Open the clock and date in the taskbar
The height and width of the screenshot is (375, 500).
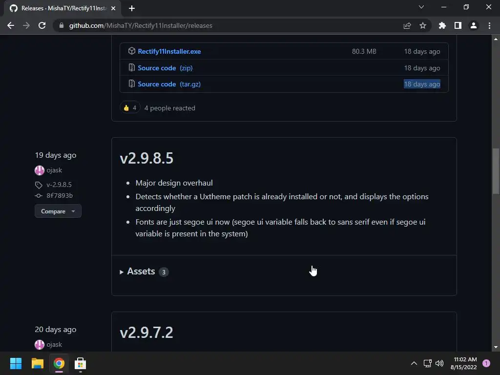[464, 363]
